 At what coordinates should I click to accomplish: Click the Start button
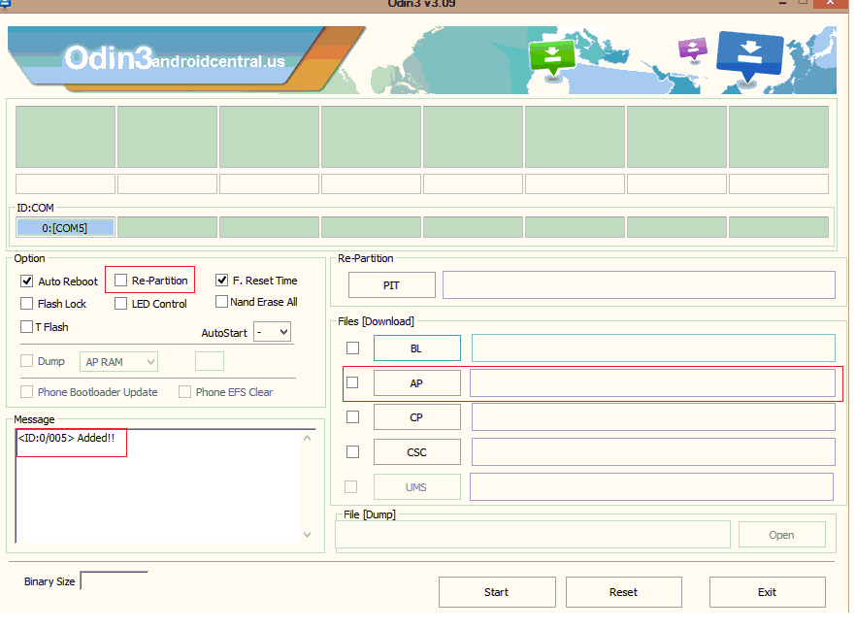497,592
